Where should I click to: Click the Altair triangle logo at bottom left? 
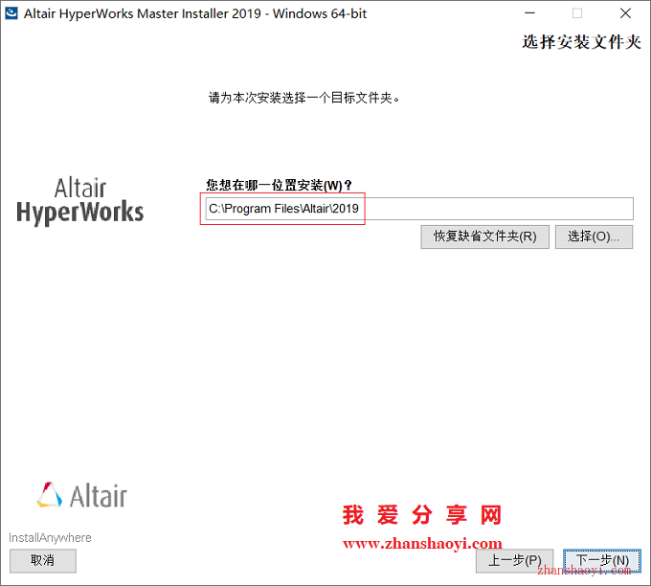pyautogui.click(x=81, y=495)
